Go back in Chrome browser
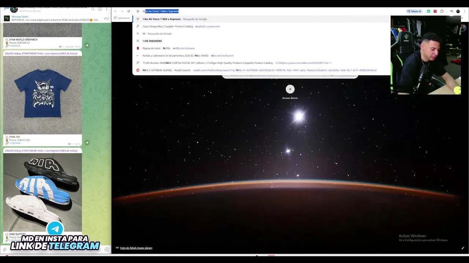Screen dimensions: 469x263 tap(115, 11)
